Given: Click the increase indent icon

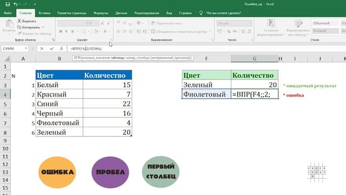Looking at the screenshot, I should click(145, 31).
